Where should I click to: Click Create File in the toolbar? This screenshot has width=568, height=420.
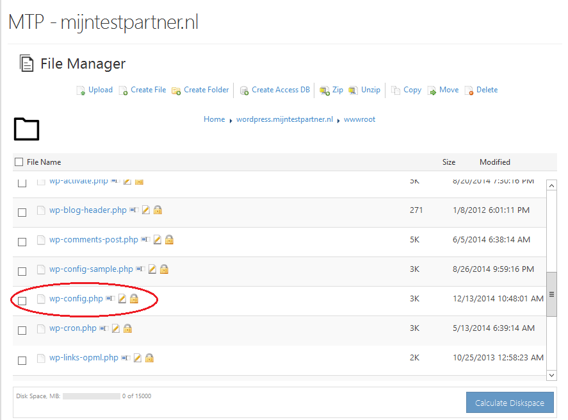click(x=148, y=90)
